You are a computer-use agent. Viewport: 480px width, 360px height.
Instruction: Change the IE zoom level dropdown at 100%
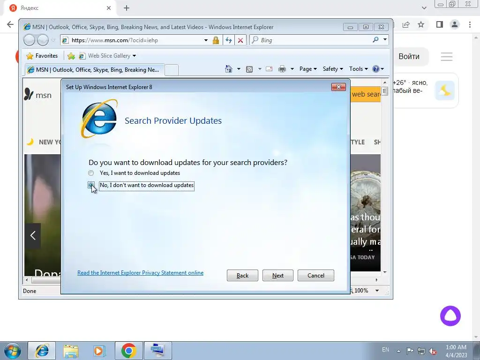(x=377, y=291)
